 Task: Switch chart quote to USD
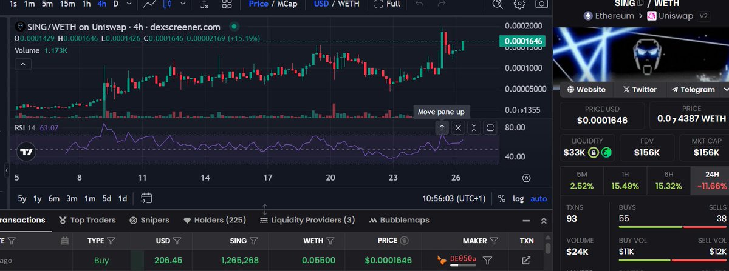point(321,4)
